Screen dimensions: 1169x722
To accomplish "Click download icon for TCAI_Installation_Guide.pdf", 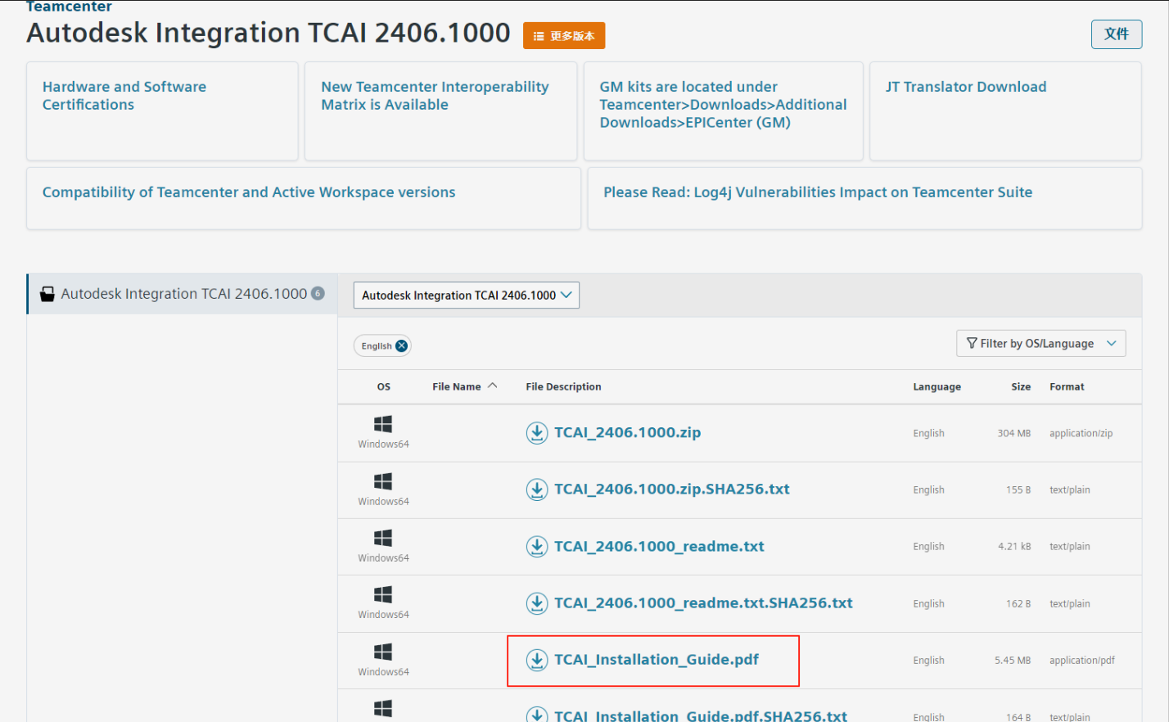I will click(536, 660).
